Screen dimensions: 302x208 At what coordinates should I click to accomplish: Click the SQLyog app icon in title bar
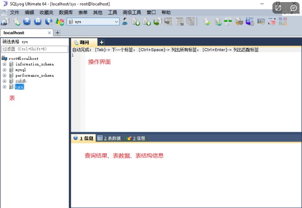tap(5, 4)
